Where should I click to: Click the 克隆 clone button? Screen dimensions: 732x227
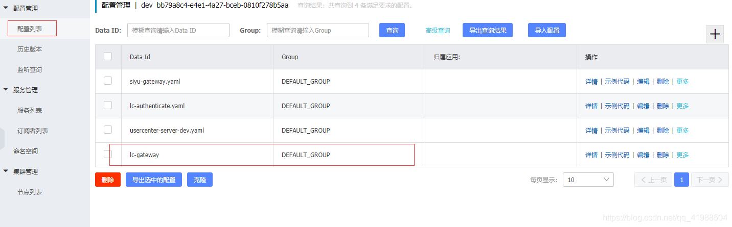[200, 180]
